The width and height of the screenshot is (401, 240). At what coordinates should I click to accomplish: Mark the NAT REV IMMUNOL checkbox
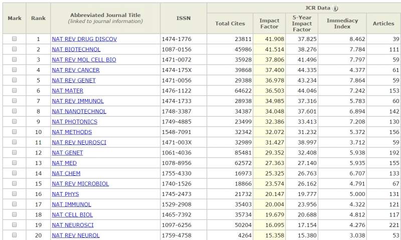[x=15, y=100]
